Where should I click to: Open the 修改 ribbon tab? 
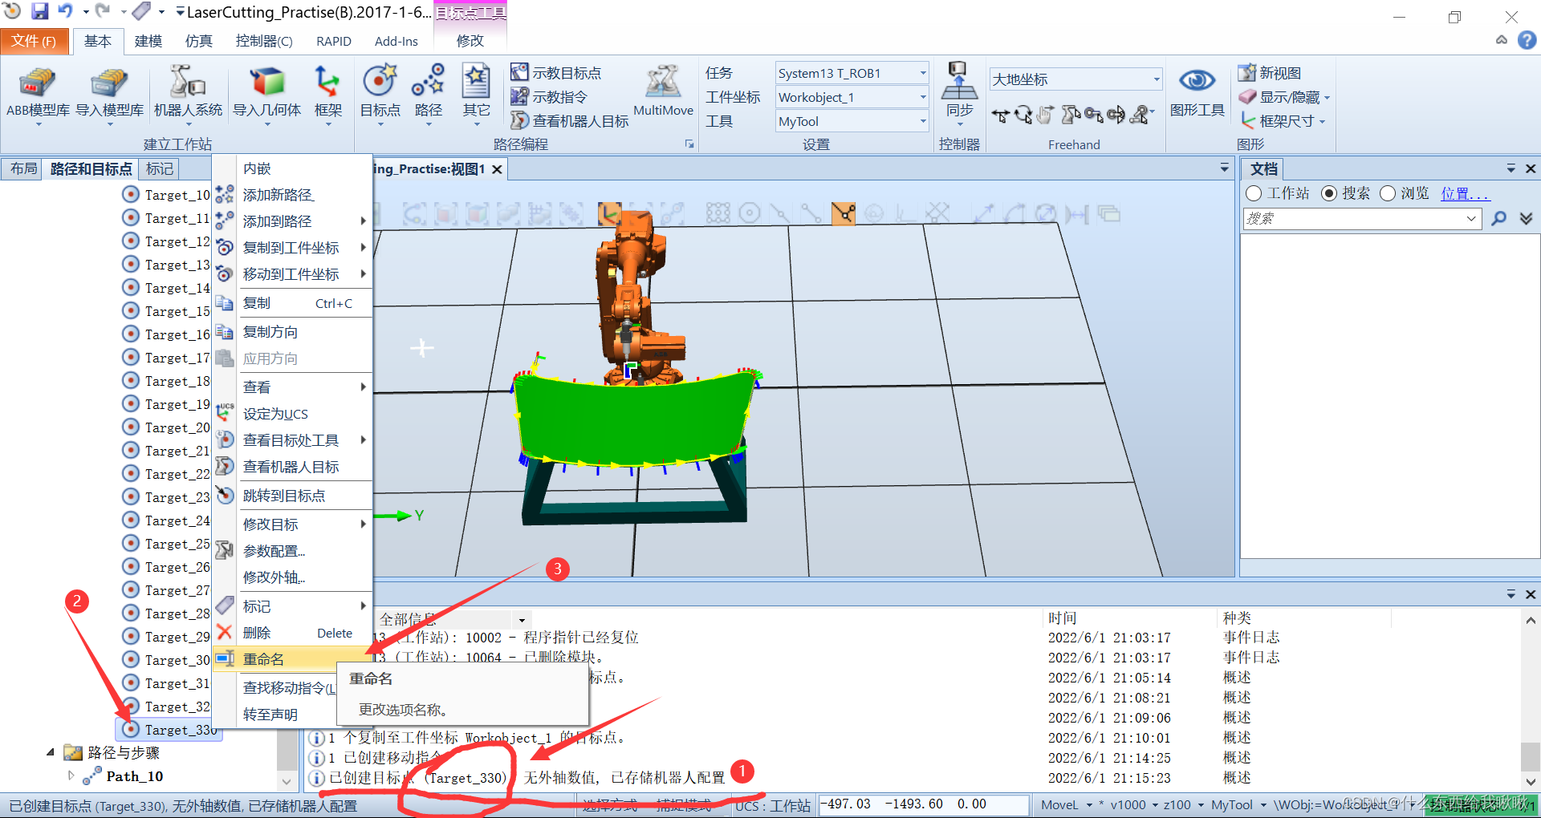pyautogui.click(x=470, y=41)
